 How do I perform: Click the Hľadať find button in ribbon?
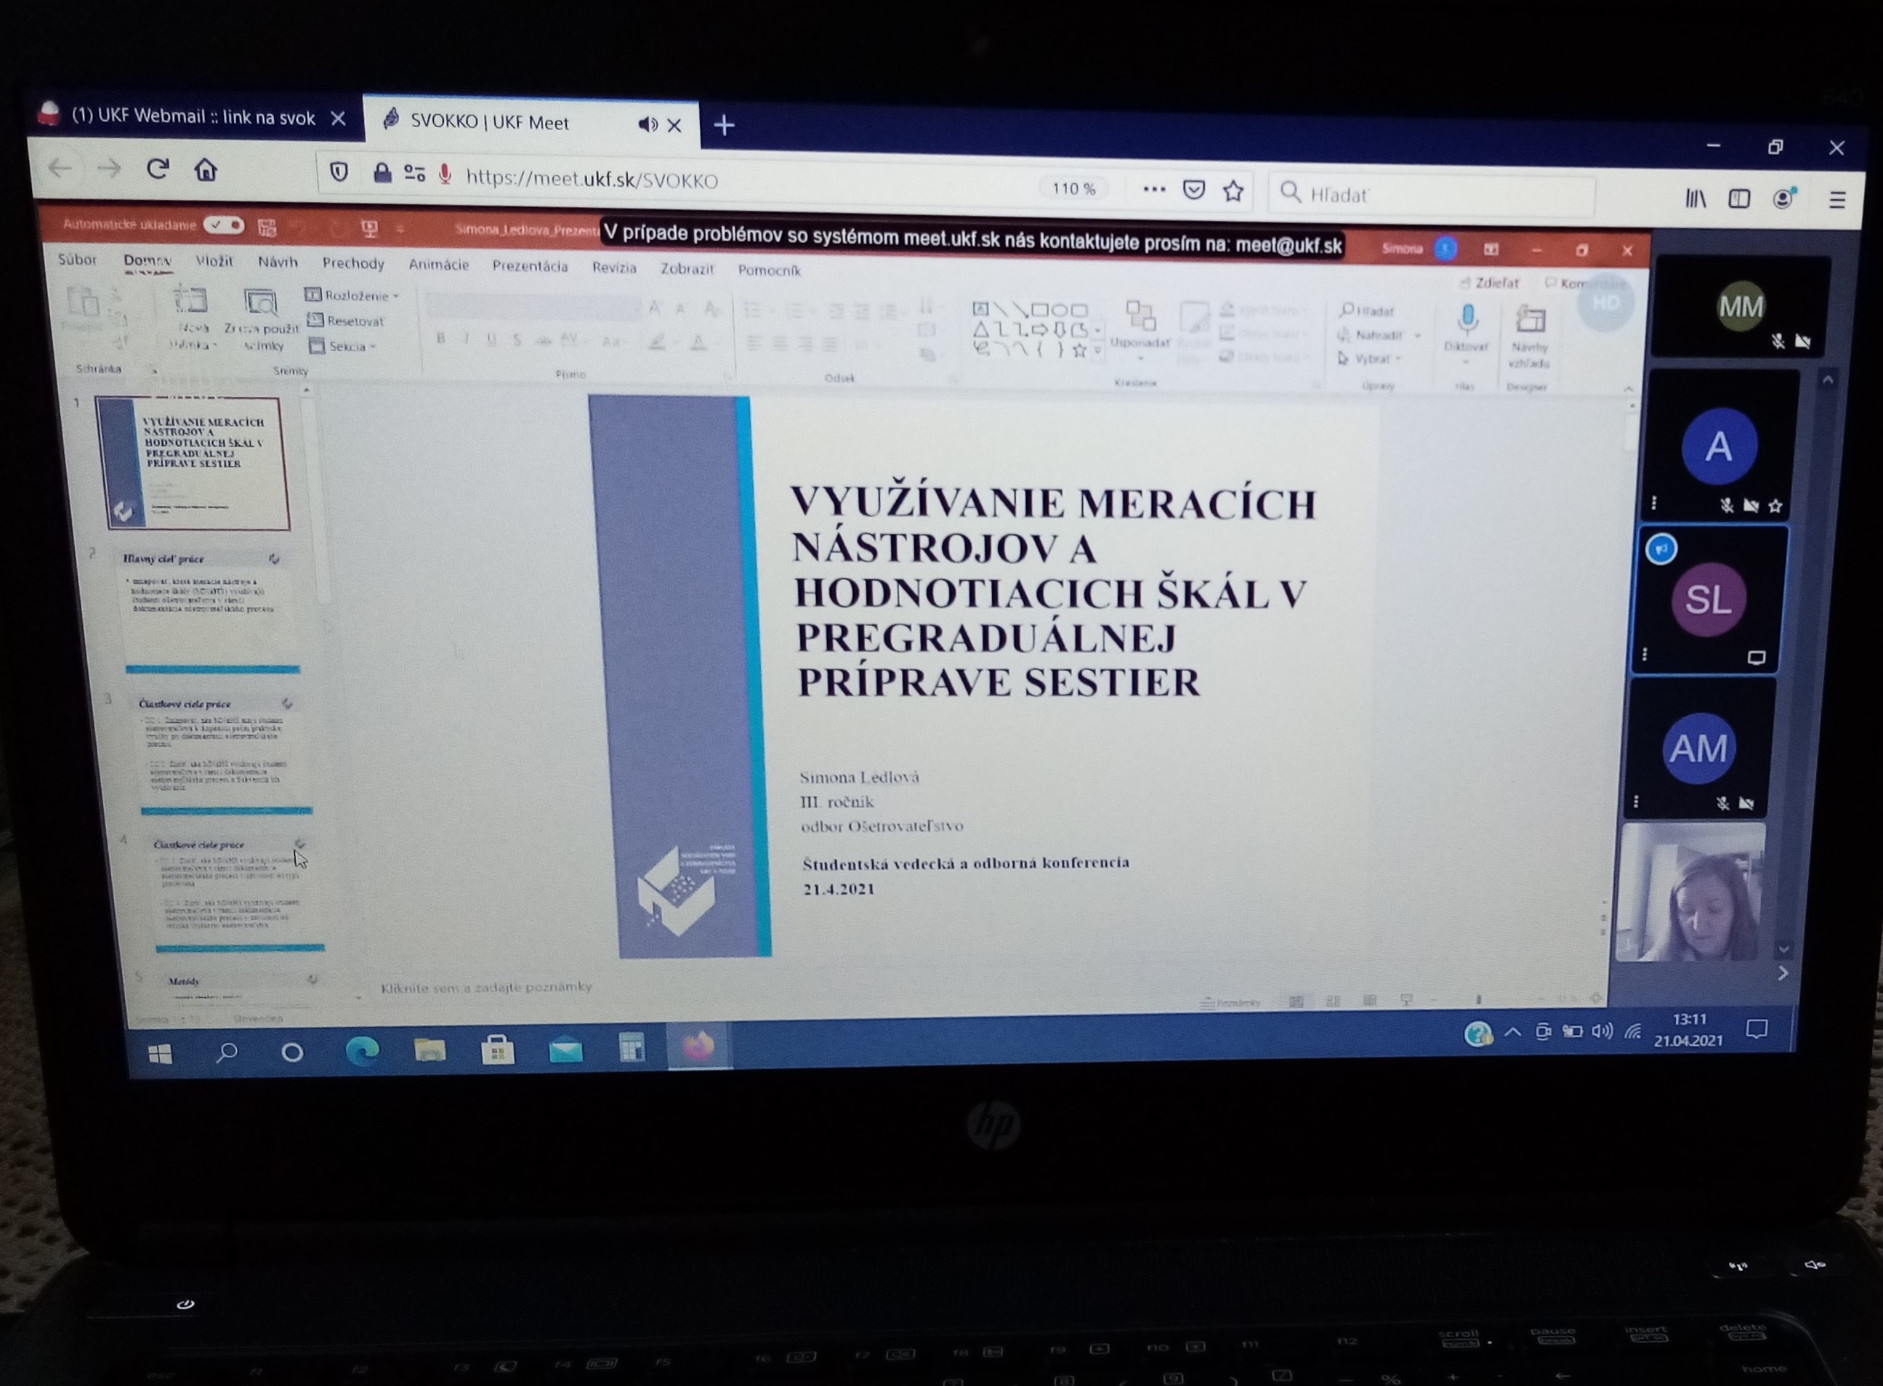(x=1368, y=310)
